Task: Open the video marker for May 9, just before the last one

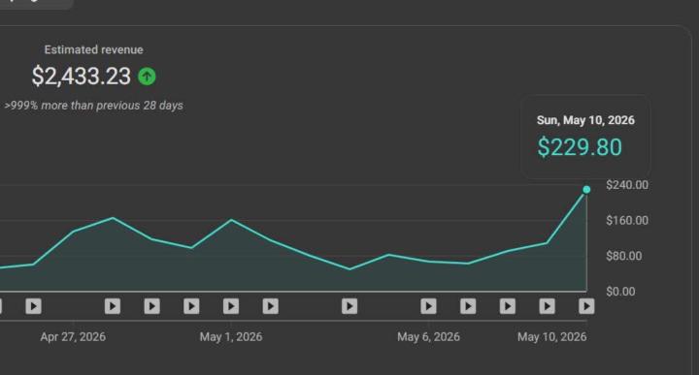Action: (x=547, y=306)
